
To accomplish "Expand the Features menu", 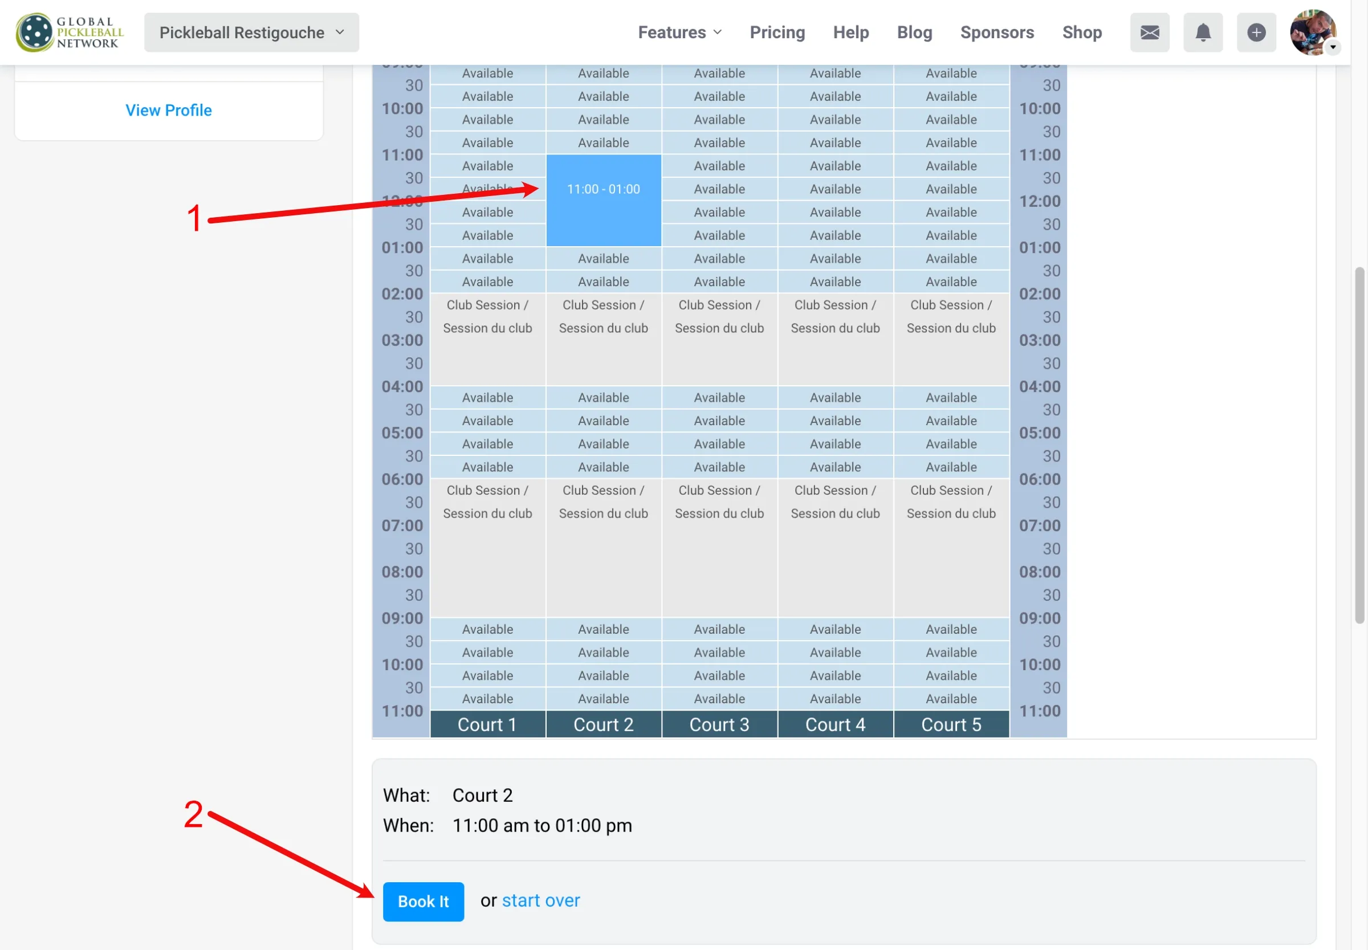I will pos(679,32).
